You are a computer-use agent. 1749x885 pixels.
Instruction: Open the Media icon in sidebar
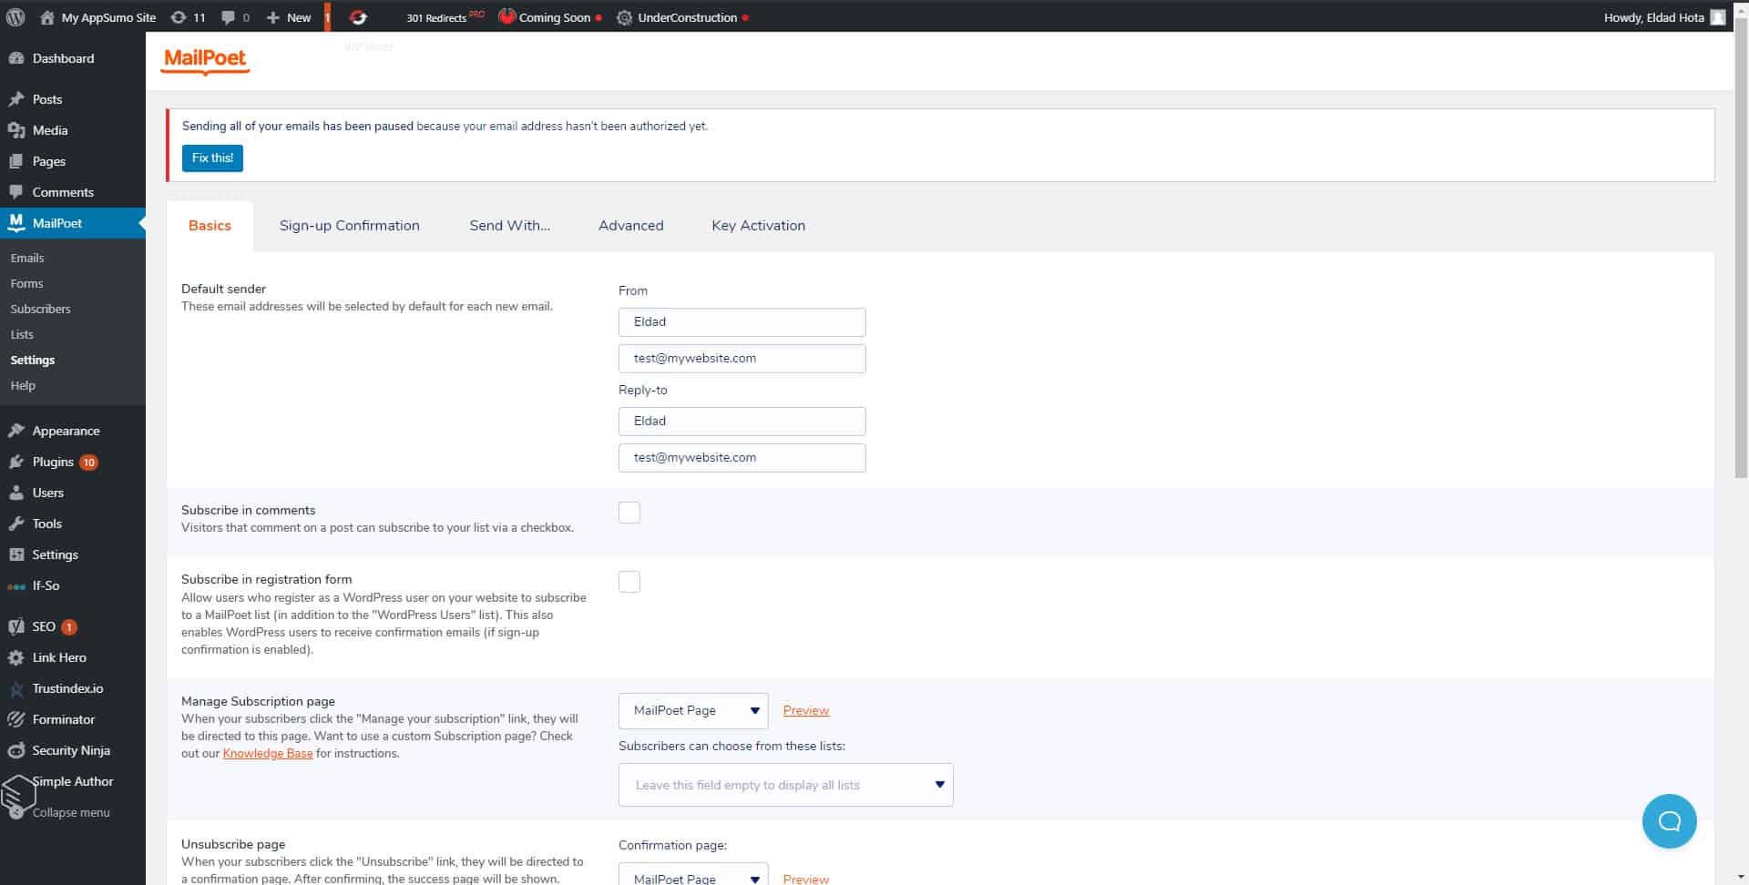15,130
